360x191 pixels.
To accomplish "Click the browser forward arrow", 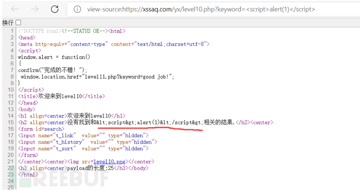I will [x=35, y=9].
